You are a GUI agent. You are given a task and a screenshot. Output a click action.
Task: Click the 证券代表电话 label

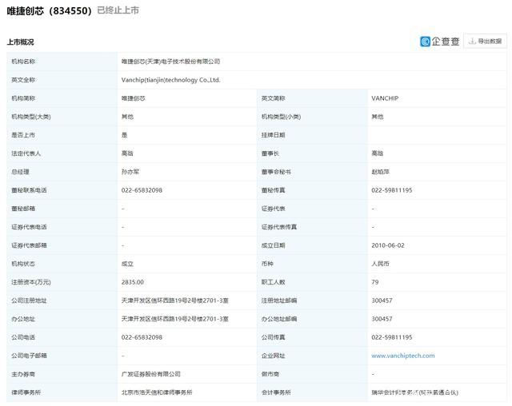click(29, 227)
